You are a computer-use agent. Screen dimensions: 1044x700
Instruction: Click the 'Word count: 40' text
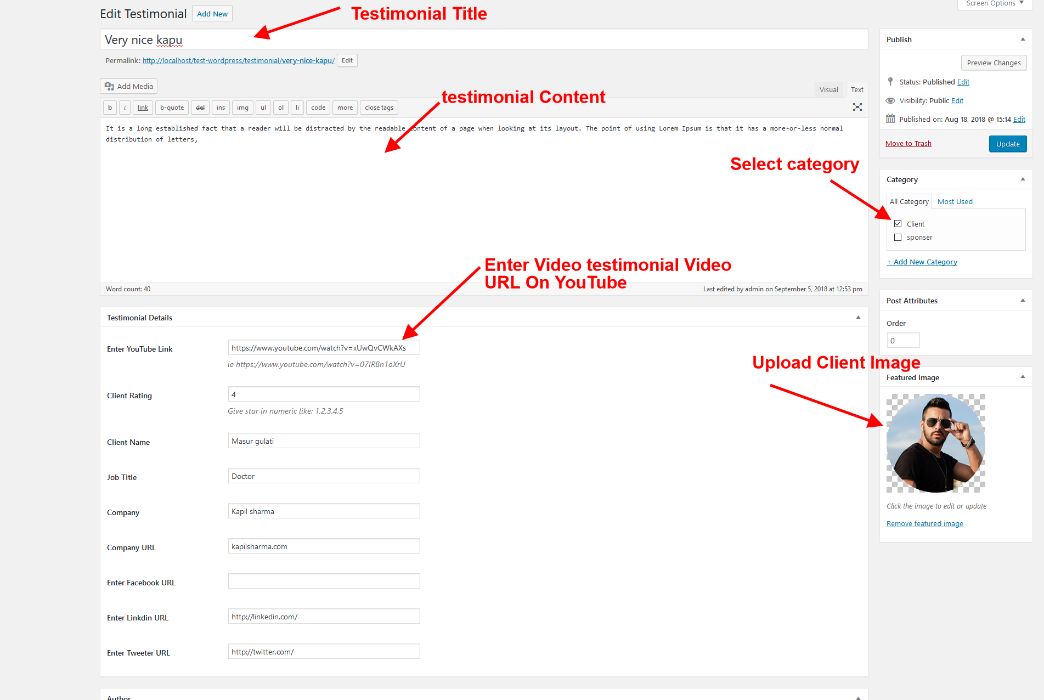click(x=128, y=289)
